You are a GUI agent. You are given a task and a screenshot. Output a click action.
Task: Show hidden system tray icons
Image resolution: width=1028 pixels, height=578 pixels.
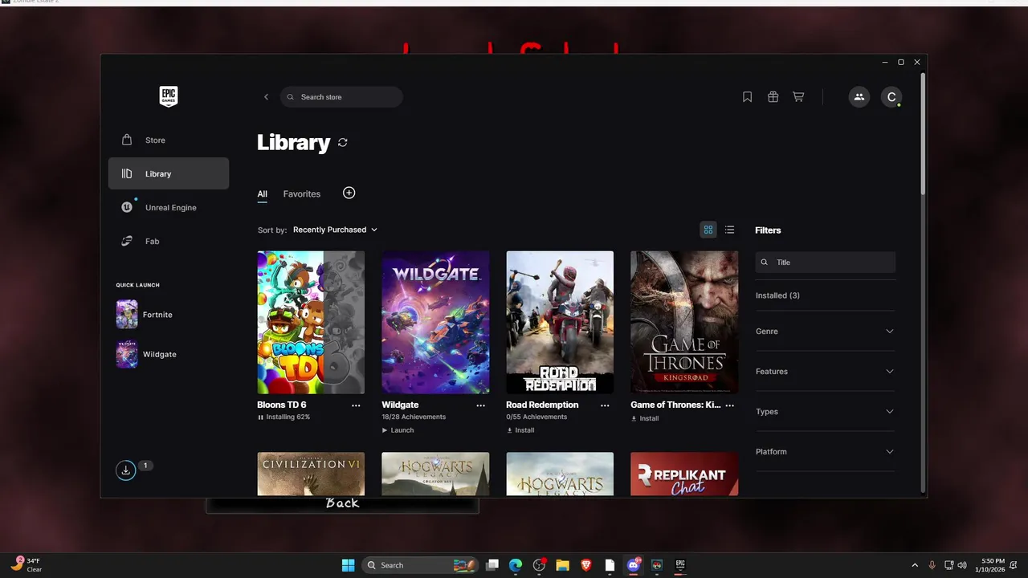(915, 565)
